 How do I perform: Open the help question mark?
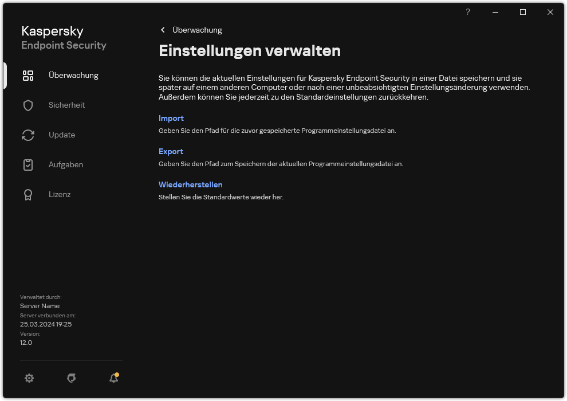point(467,12)
